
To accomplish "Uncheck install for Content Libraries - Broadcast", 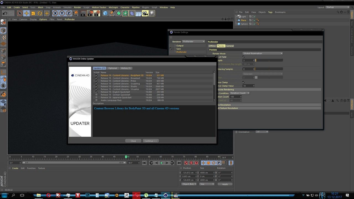I will point(97,78).
